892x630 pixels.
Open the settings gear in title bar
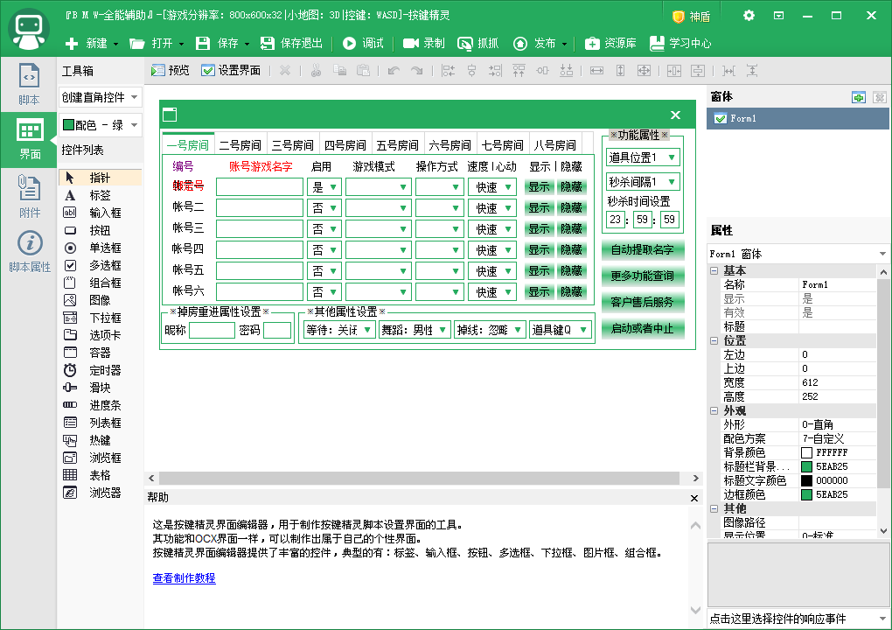tap(749, 16)
